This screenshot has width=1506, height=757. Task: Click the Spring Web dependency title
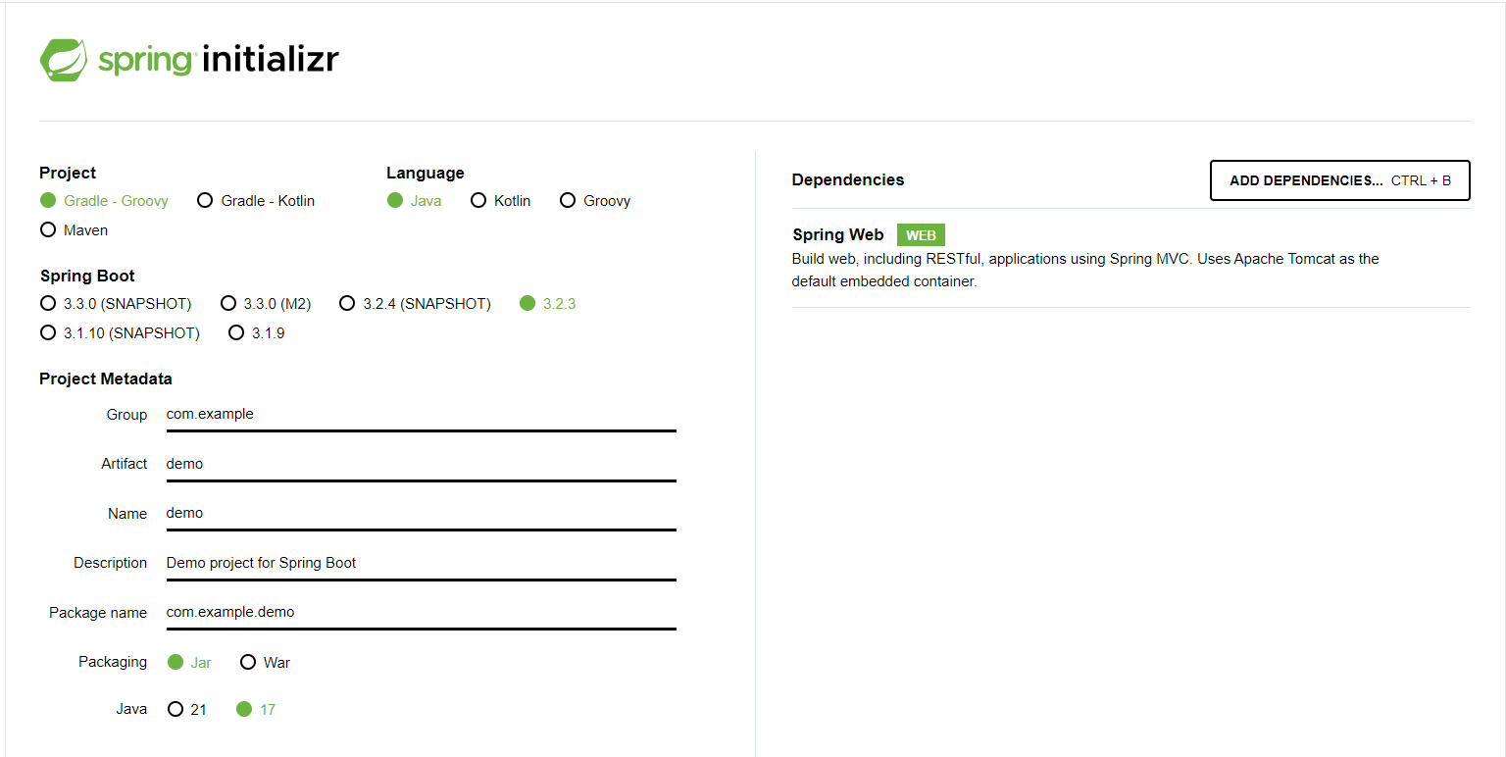click(838, 234)
